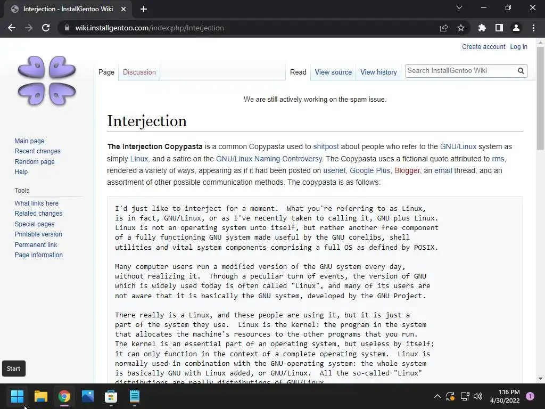Click the InstallGentoo Wiki logo
The width and height of the screenshot is (545, 409).
[x=47, y=81]
